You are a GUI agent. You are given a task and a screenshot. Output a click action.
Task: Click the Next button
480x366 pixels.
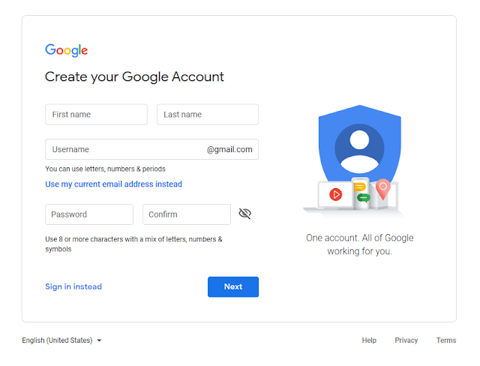[233, 286]
